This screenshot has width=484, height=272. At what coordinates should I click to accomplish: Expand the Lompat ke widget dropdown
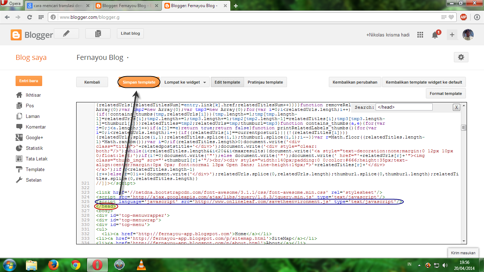click(185, 82)
